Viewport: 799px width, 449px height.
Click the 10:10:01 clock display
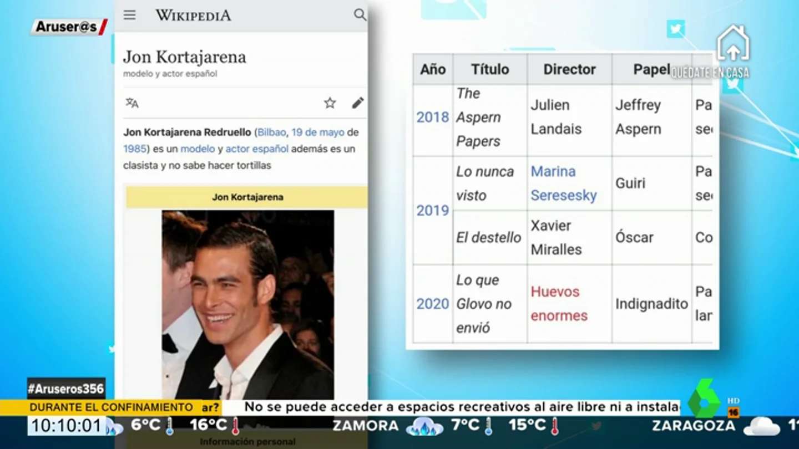point(65,426)
